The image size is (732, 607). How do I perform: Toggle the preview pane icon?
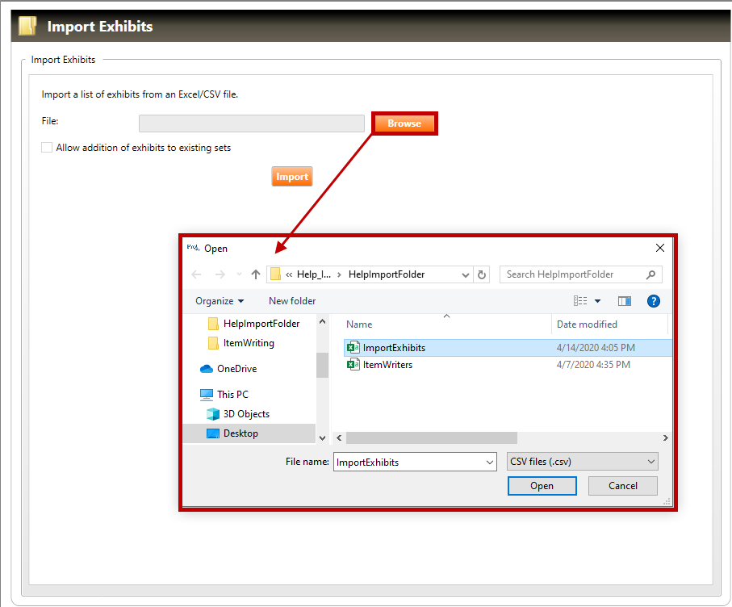pos(624,301)
